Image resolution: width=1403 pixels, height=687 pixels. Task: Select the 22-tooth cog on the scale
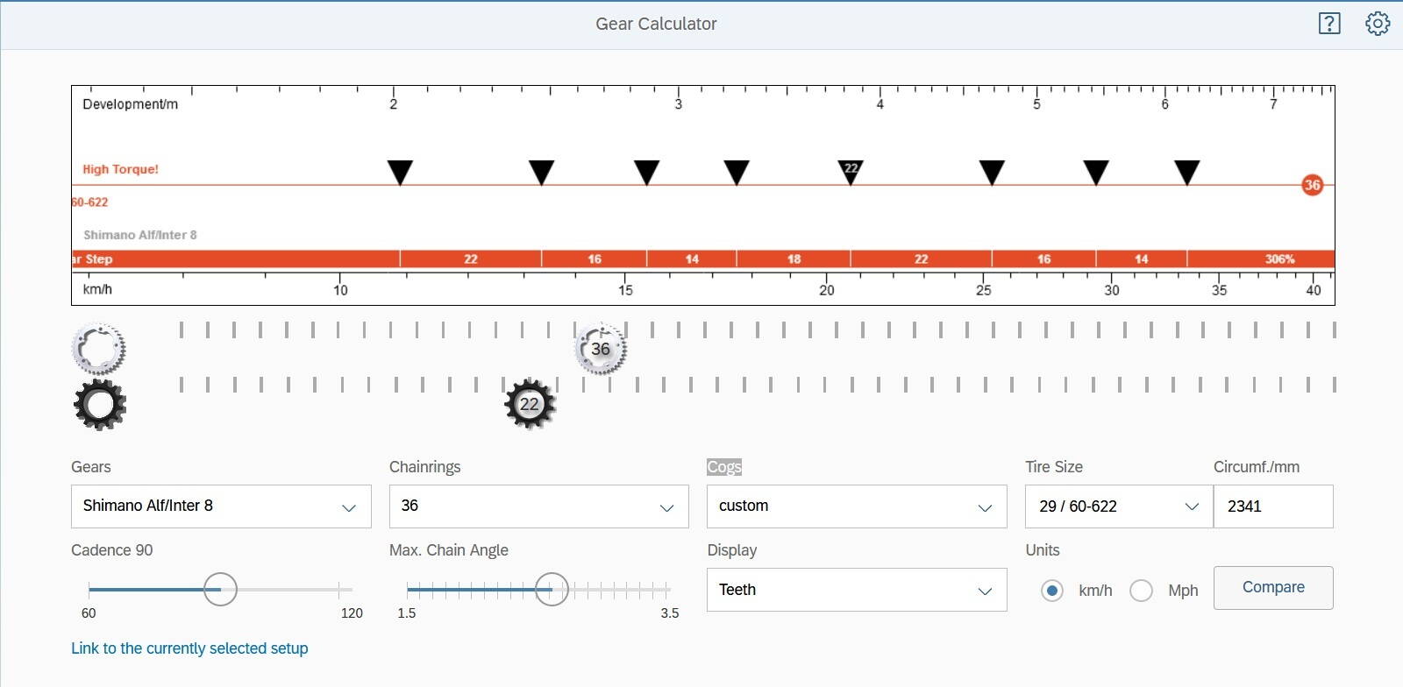tap(530, 404)
